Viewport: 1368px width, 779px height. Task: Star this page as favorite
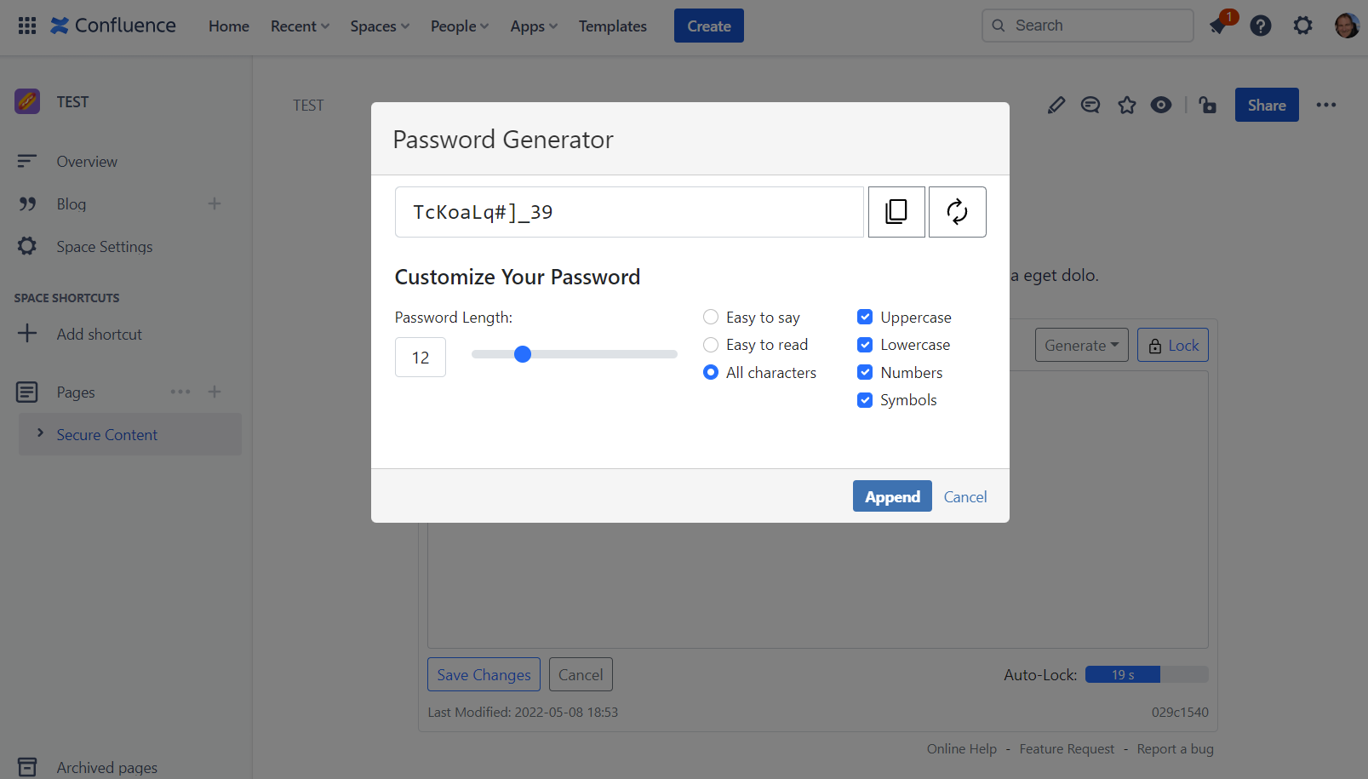click(1126, 105)
